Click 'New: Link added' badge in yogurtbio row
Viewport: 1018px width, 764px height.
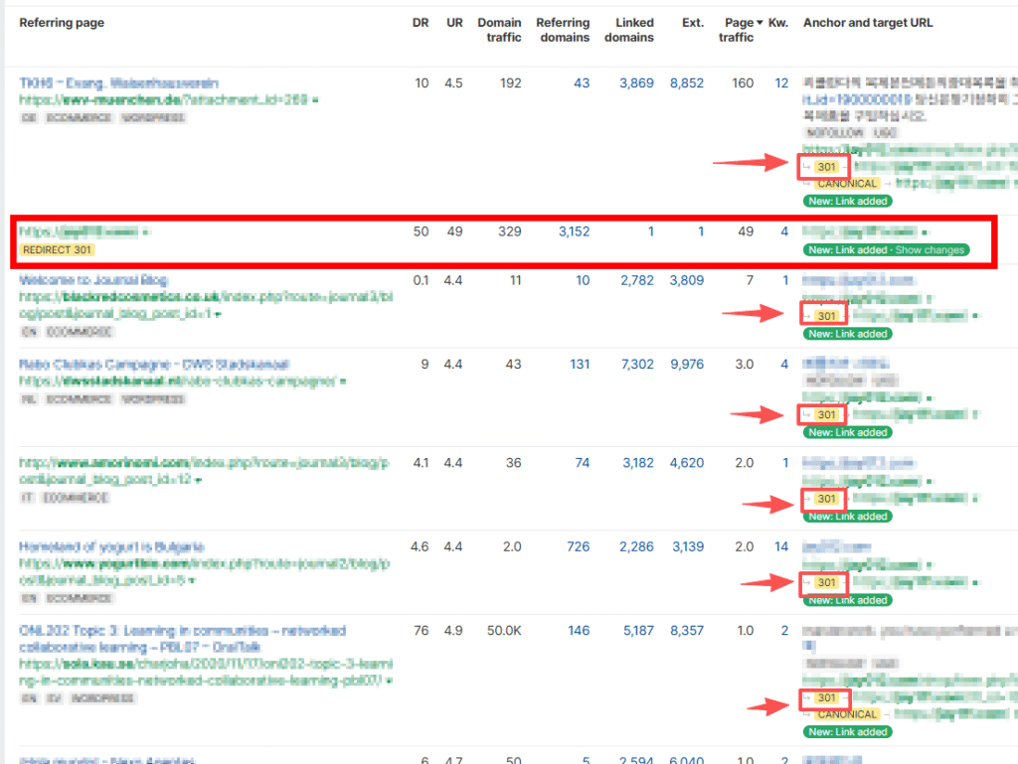point(848,600)
